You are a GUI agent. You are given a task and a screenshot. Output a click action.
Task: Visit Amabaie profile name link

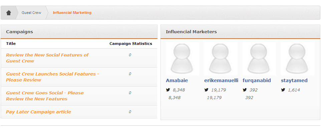coord(177,80)
